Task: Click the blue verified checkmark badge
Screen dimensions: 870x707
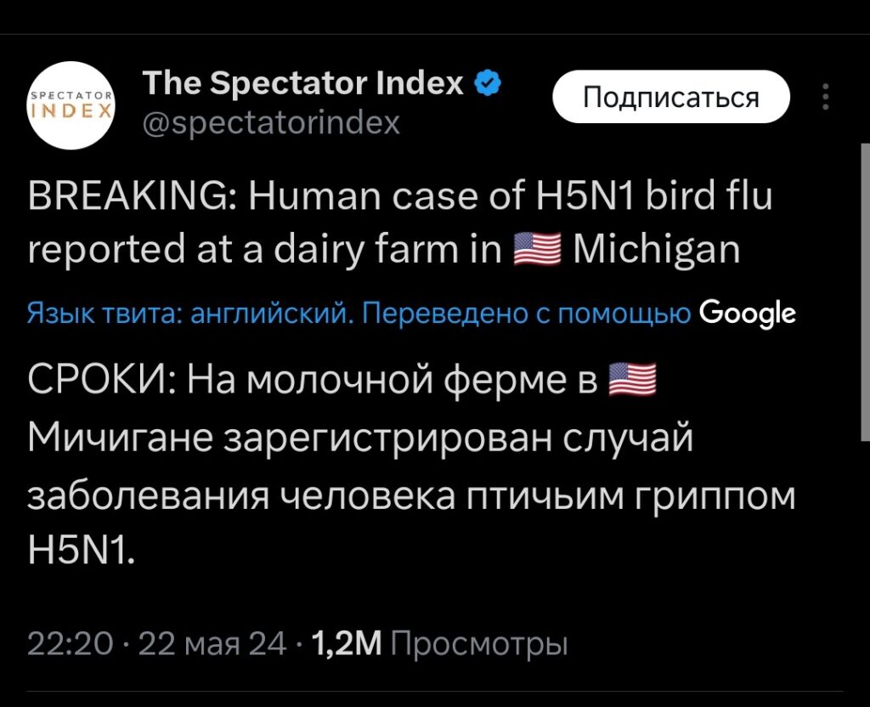Action: [x=488, y=83]
